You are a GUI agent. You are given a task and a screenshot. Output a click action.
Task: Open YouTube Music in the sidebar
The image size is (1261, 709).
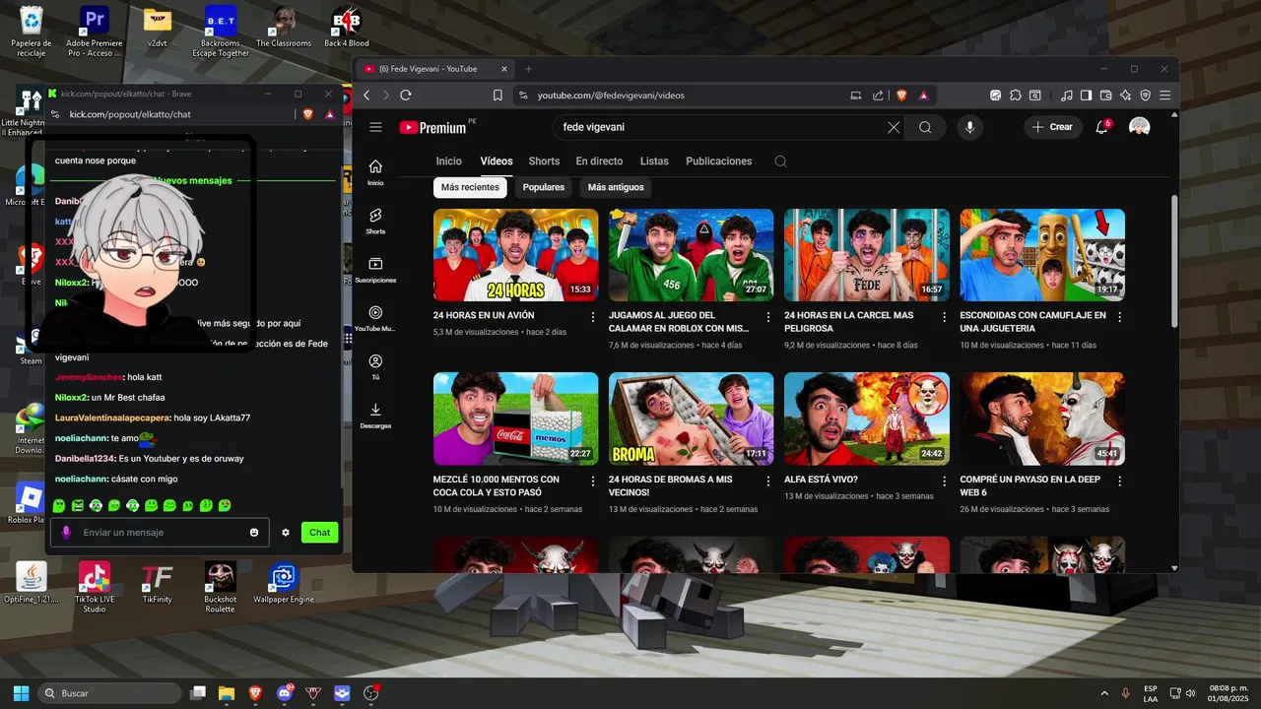[375, 318]
